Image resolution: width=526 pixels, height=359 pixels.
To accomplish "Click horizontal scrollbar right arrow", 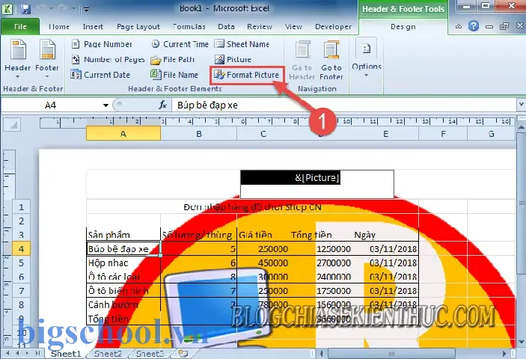I will 504,354.
